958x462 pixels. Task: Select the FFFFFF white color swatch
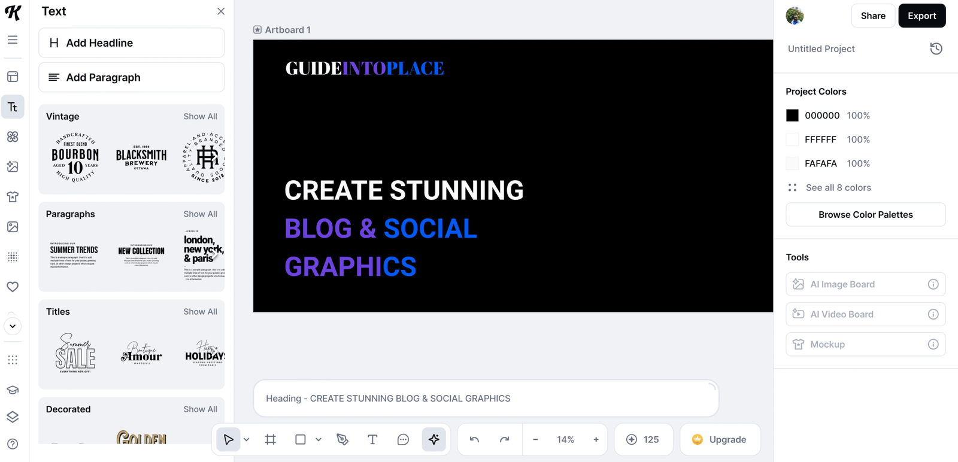pyautogui.click(x=792, y=139)
